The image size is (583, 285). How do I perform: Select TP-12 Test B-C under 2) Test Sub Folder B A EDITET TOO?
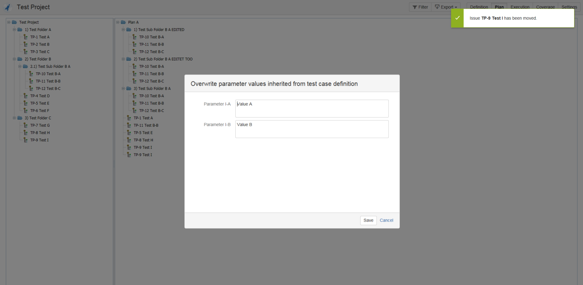[152, 81]
